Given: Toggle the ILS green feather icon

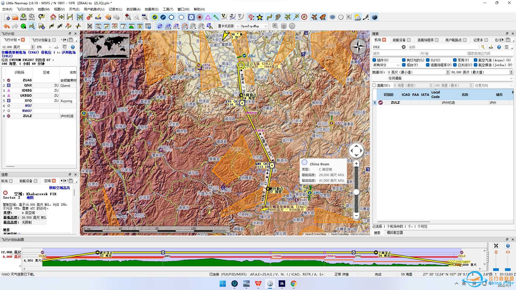Looking at the screenshot, I should point(216,17).
